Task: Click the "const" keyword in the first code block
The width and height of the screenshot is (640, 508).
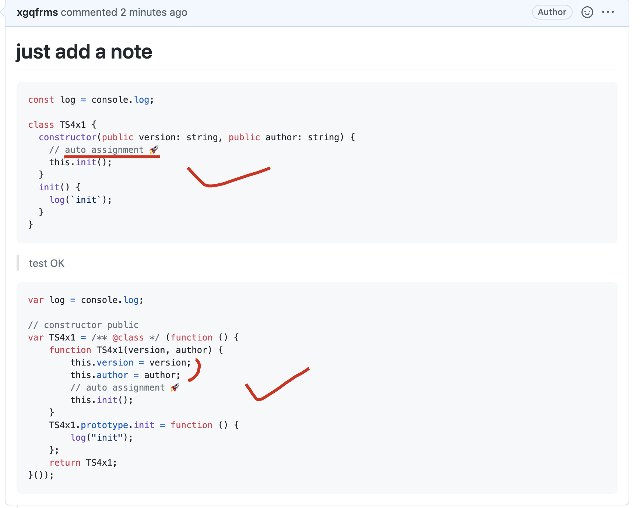Action: (41, 100)
